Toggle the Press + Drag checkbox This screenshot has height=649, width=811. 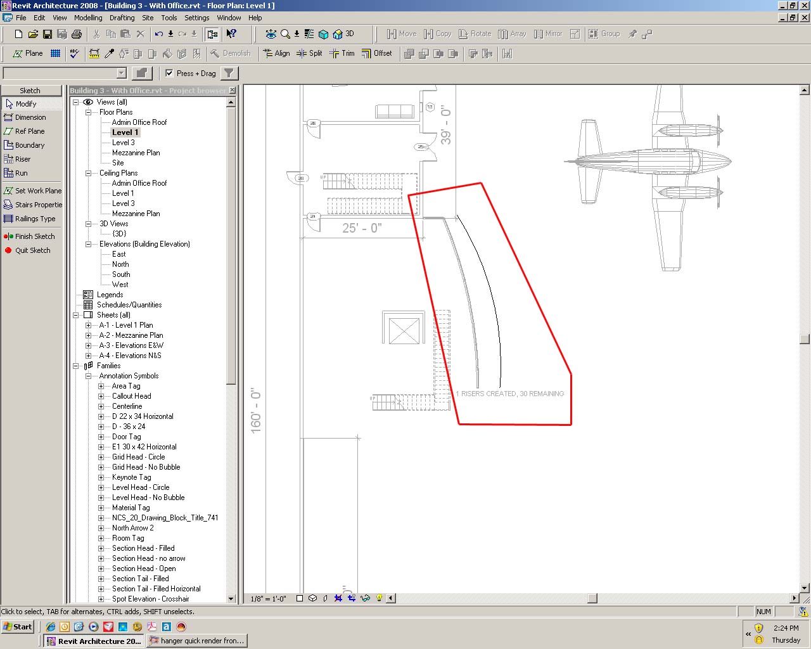pyautogui.click(x=169, y=73)
